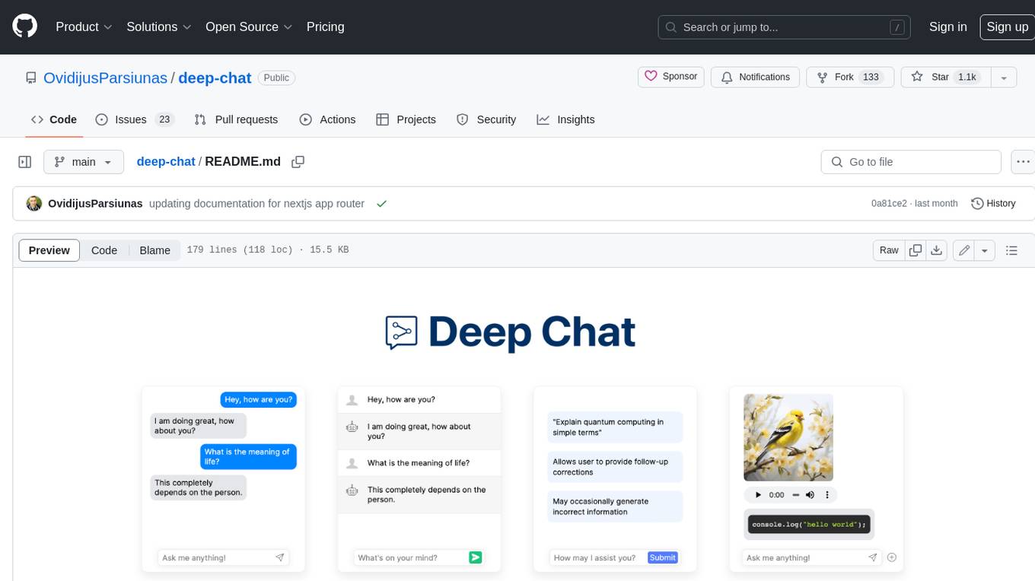This screenshot has height=581, width=1035.
Task: Open the commit author avatar
Action: pos(34,203)
